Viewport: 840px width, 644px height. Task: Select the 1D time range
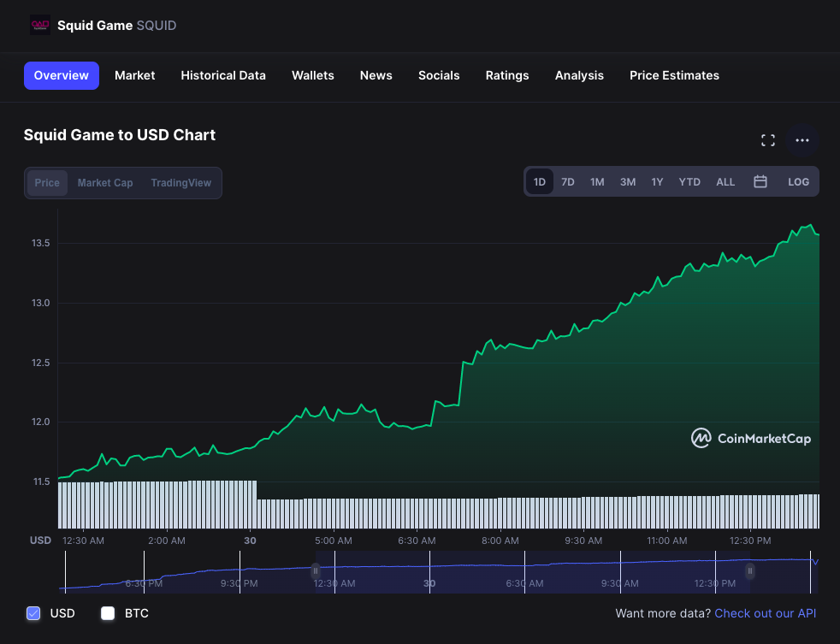point(540,181)
